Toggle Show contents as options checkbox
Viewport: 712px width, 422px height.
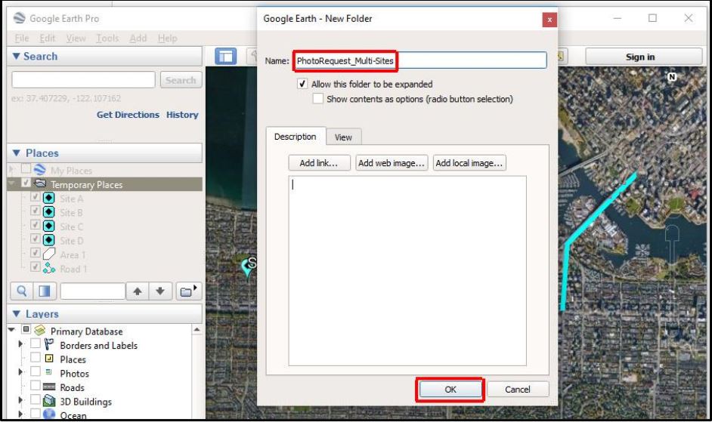coord(318,98)
